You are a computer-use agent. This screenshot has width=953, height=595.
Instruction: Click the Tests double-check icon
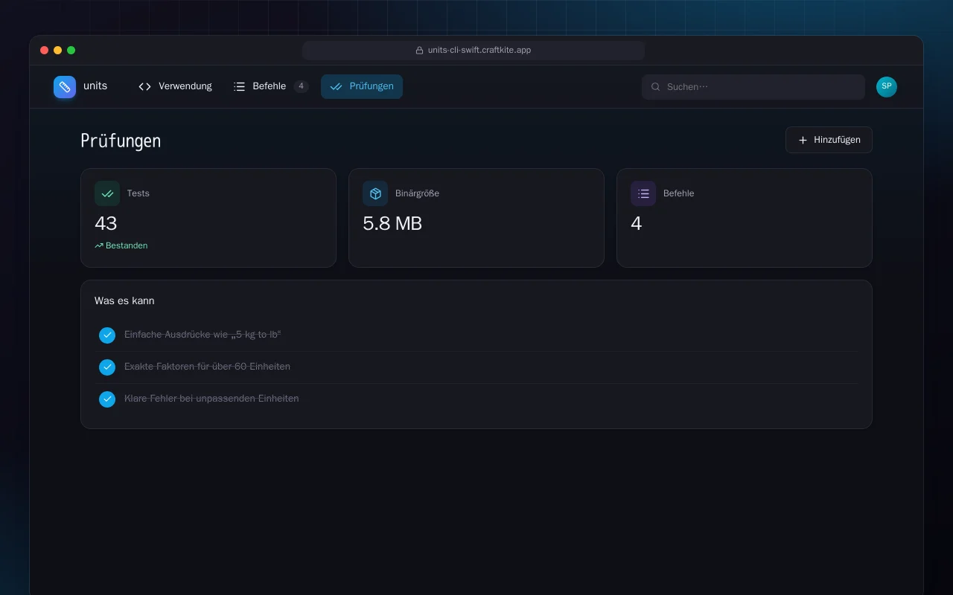pos(107,193)
